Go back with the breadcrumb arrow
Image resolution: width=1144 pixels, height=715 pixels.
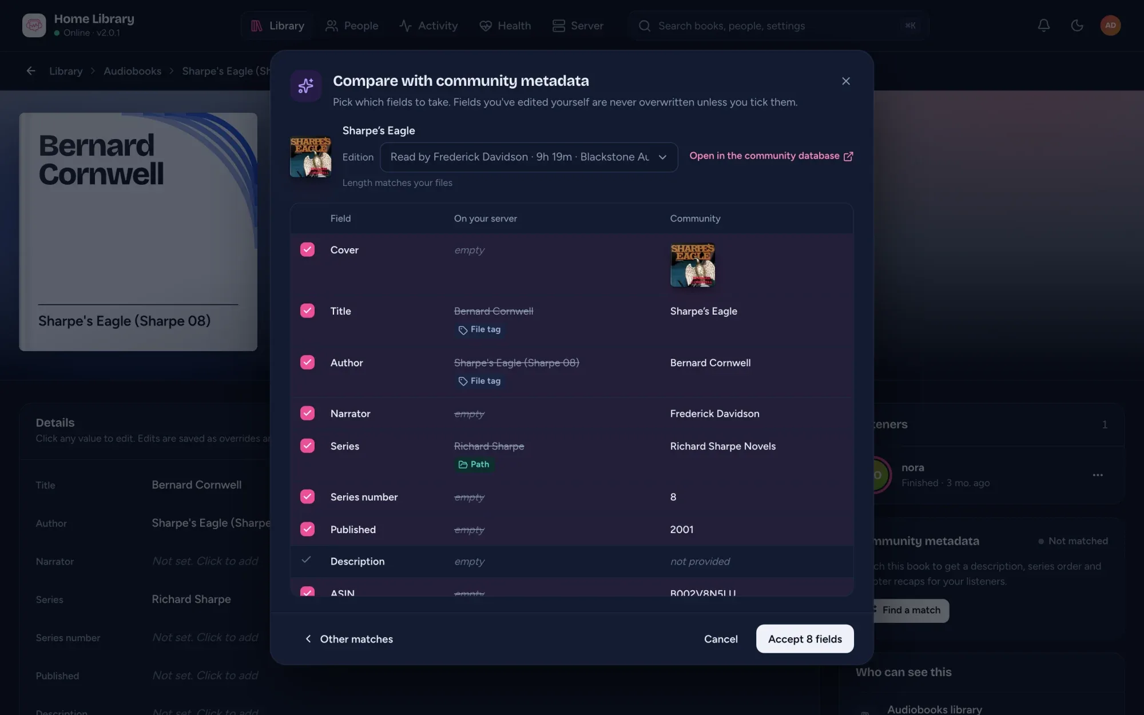coord(31,71)
